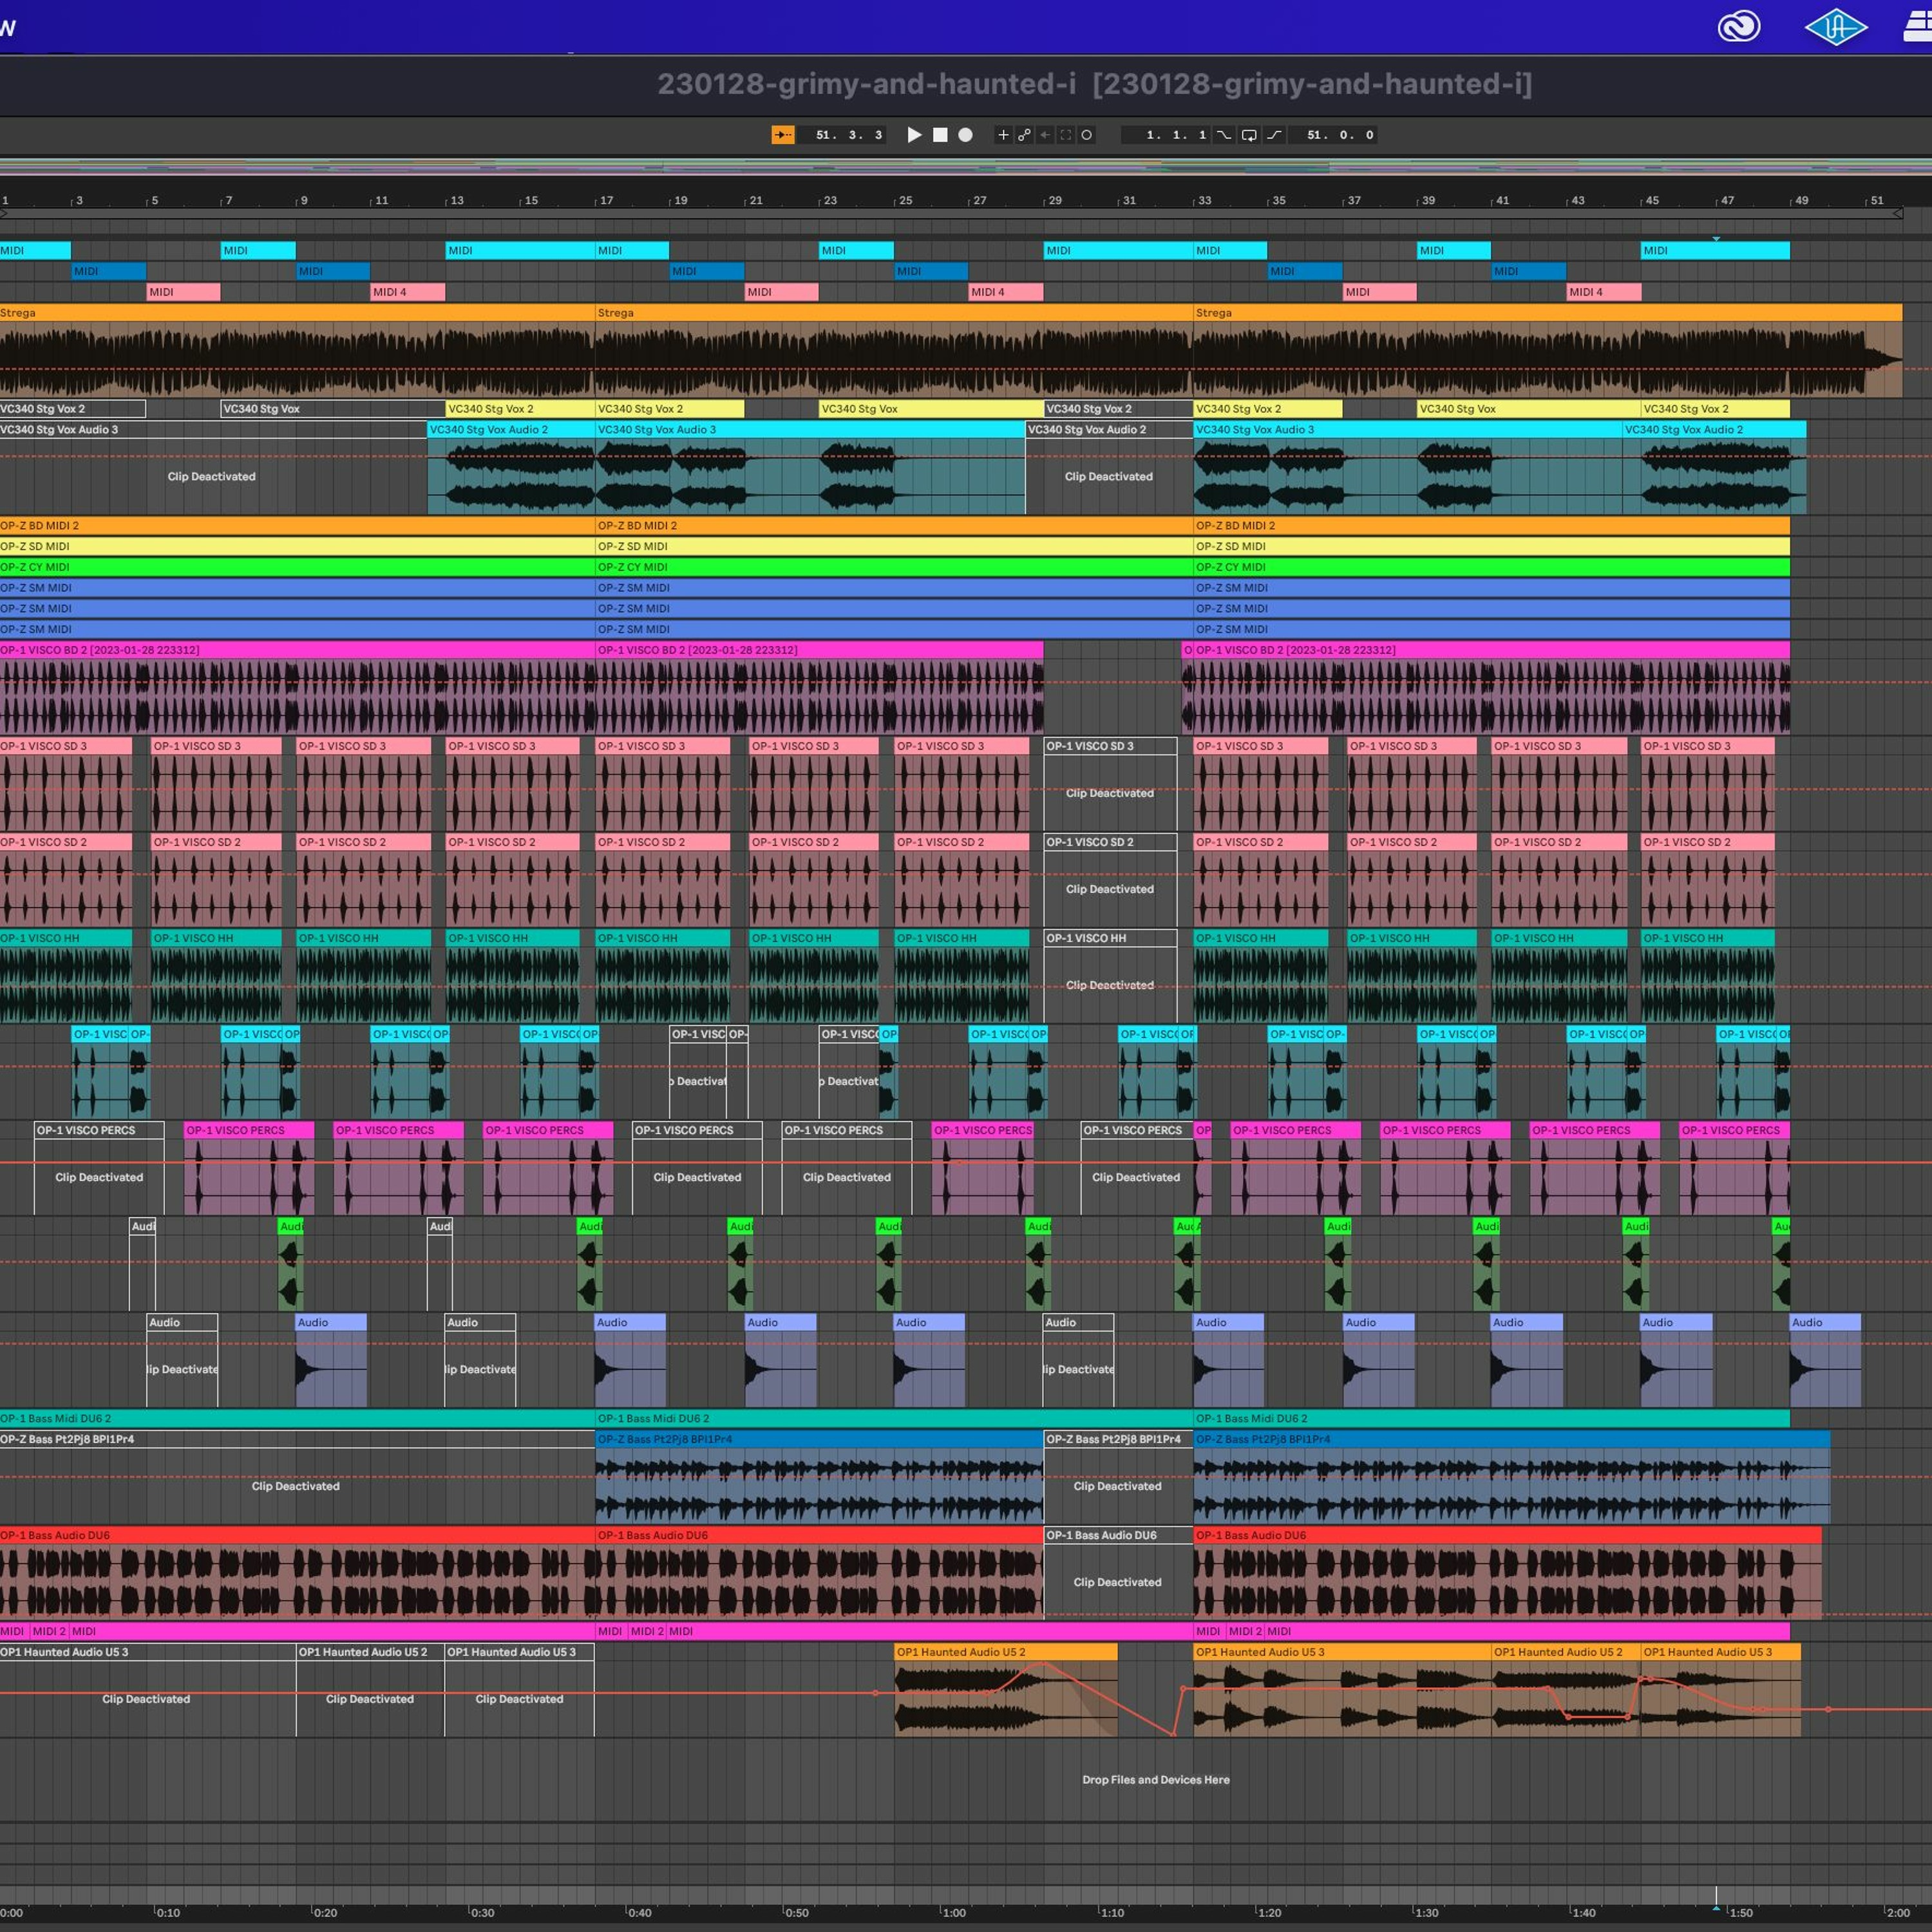
Task: Toggle MIDI Arrangement Overdub plus icon
Action: point(1003,135)
